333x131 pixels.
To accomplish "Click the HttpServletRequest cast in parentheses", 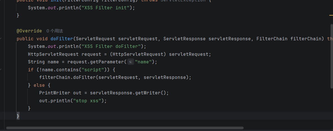I will [138, 54].
